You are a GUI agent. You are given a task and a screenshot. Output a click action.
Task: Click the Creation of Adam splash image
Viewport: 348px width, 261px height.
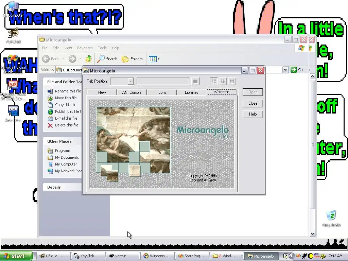pos(133,140)
